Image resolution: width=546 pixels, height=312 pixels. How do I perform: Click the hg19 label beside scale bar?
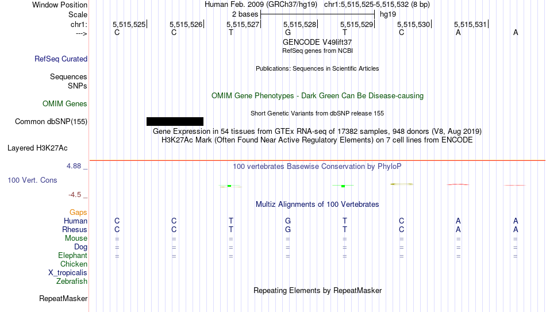[x=388, y=14]
